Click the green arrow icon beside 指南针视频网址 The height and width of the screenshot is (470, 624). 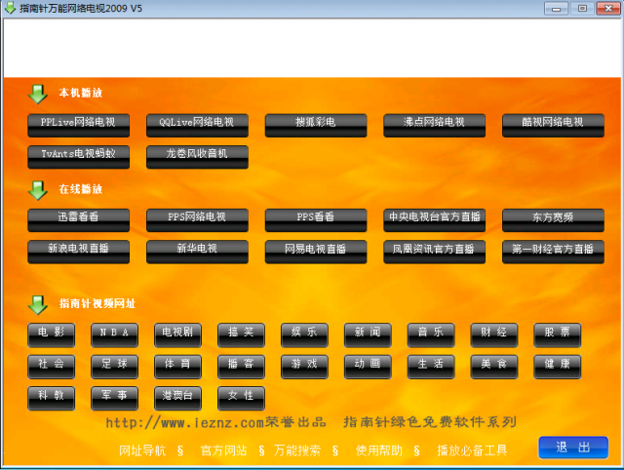[x=37, y=304]
